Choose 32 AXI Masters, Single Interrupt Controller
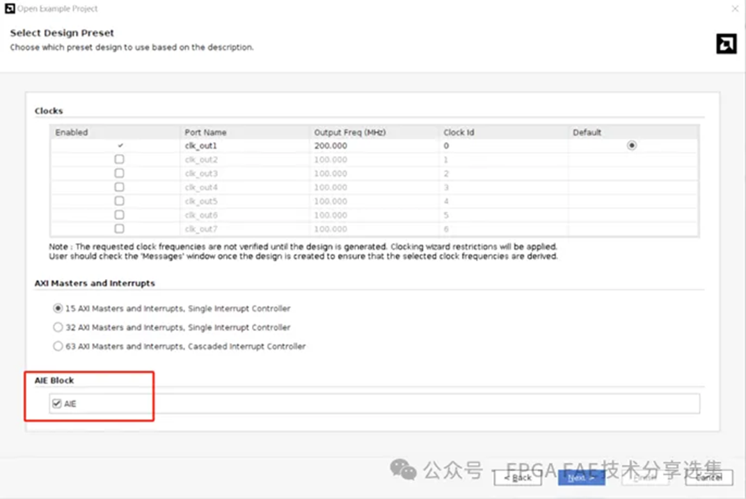This screenshot has height=499, width=746. (x=58, y=327)
